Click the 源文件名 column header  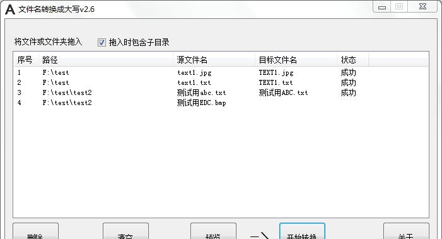point(214,60)
